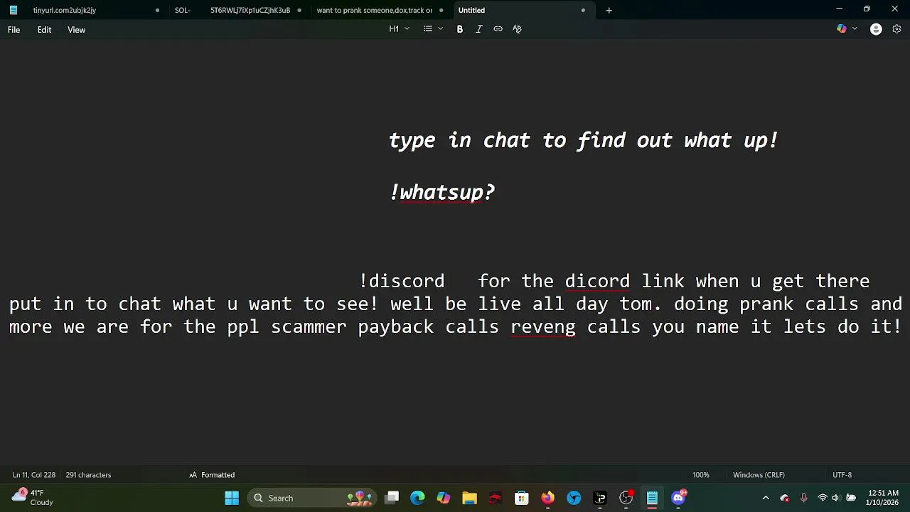This screenshot has width=910, height=512.
Task: Launch Microsoft Edge from taskbar
Action: coord(417,498)
